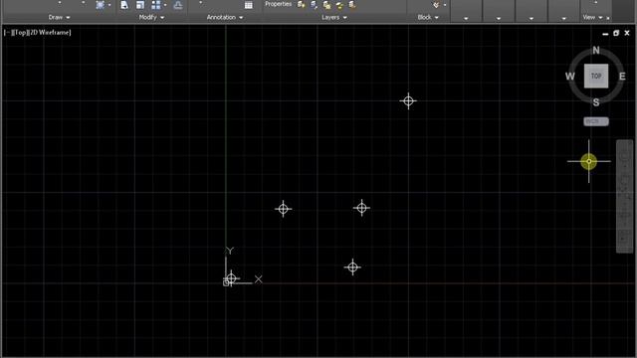Click the blue pattern icon in Draw panel

(100, 5)
